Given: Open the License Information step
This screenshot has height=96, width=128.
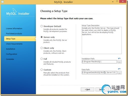Looking at the screenshot, I should pyautogui.click(x=14, y=28).
